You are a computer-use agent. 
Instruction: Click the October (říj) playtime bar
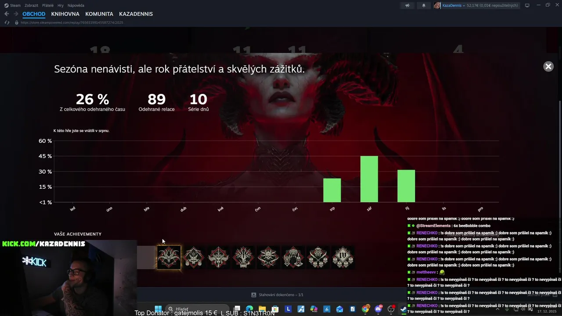406,186
